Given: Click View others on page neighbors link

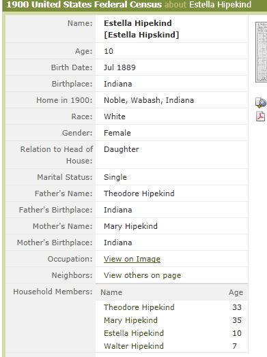Looking at the screenshot, I should [142, 275].
